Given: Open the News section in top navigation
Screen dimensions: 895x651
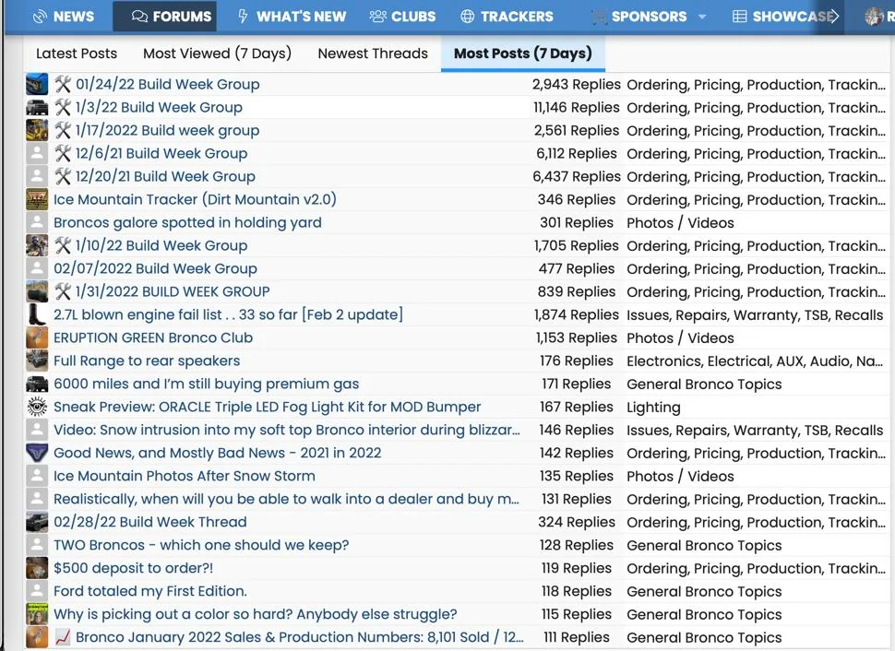Looking at the screenshot, I should 64,17.
